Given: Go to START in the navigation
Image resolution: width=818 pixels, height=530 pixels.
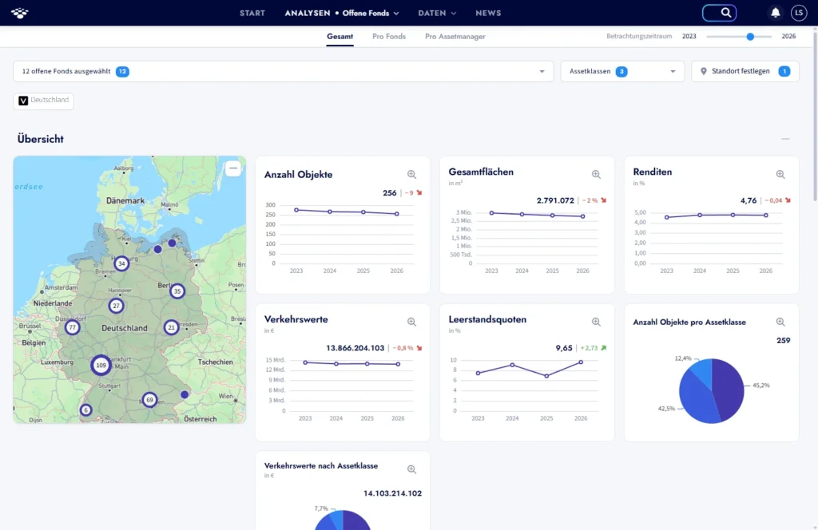Looking at the screenshot, I should (x=252, y=13).
